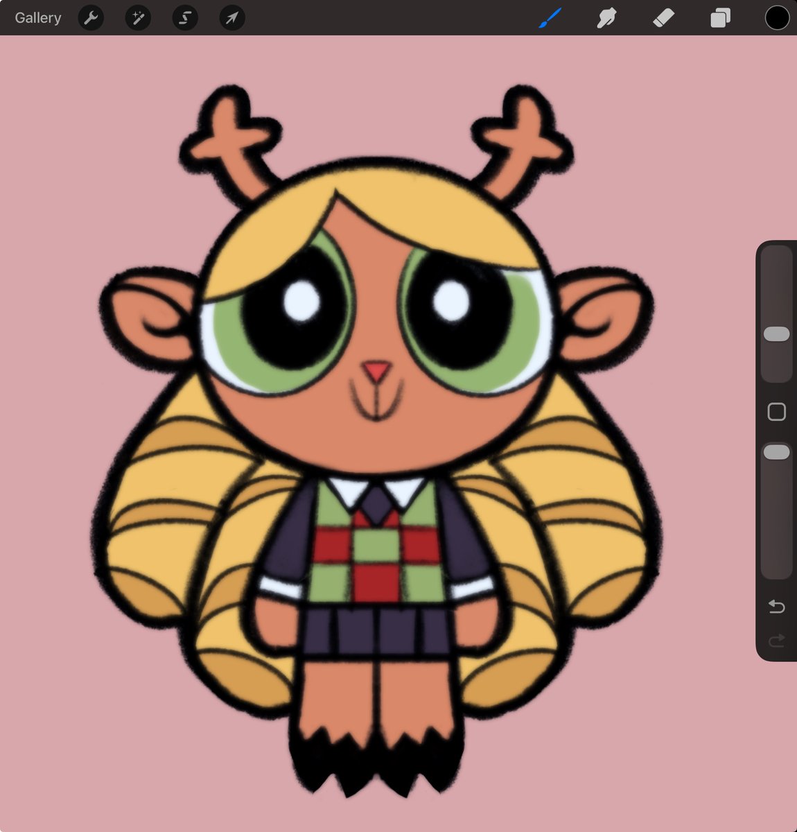Tap the brush size slider handle
The image size is (797, 832).
coord(776,334)
